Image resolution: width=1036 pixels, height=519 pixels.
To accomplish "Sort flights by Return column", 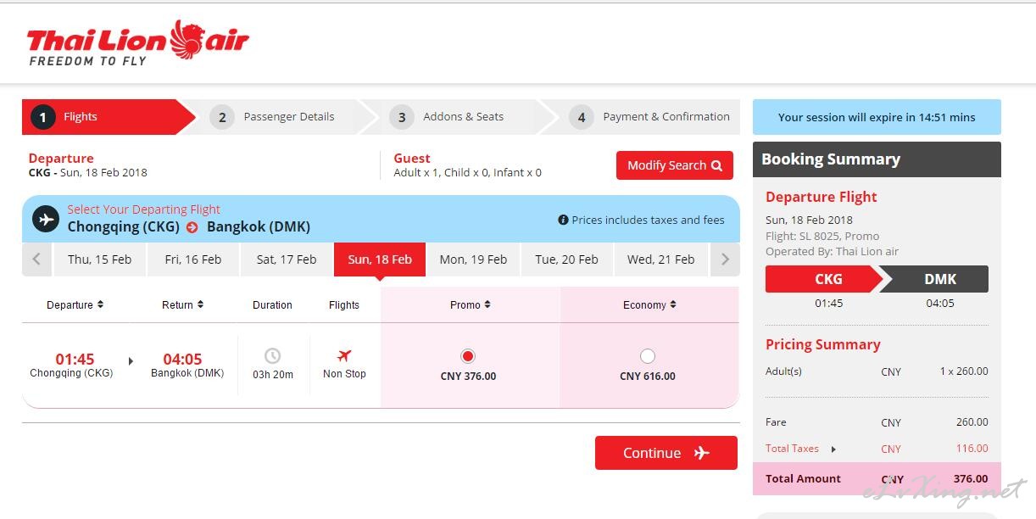I will click(x=182, y=304).
